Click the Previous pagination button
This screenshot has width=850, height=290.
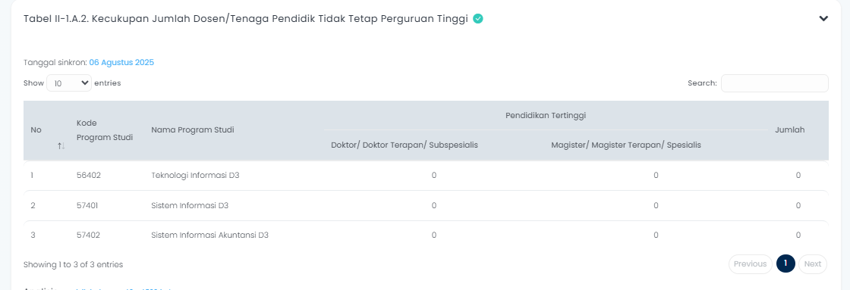point(751,264)
